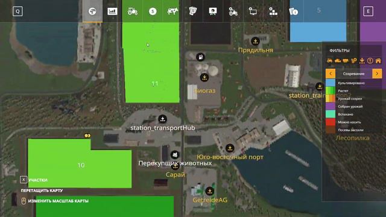Toggle the unloading points filter
Viewport: 386px width, 217px height.
pos(362,60)
